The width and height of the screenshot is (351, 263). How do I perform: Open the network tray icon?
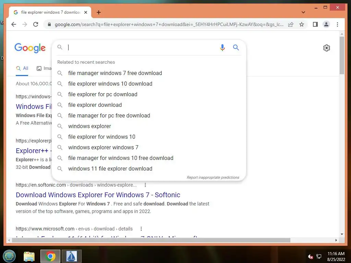click(319, 256)
